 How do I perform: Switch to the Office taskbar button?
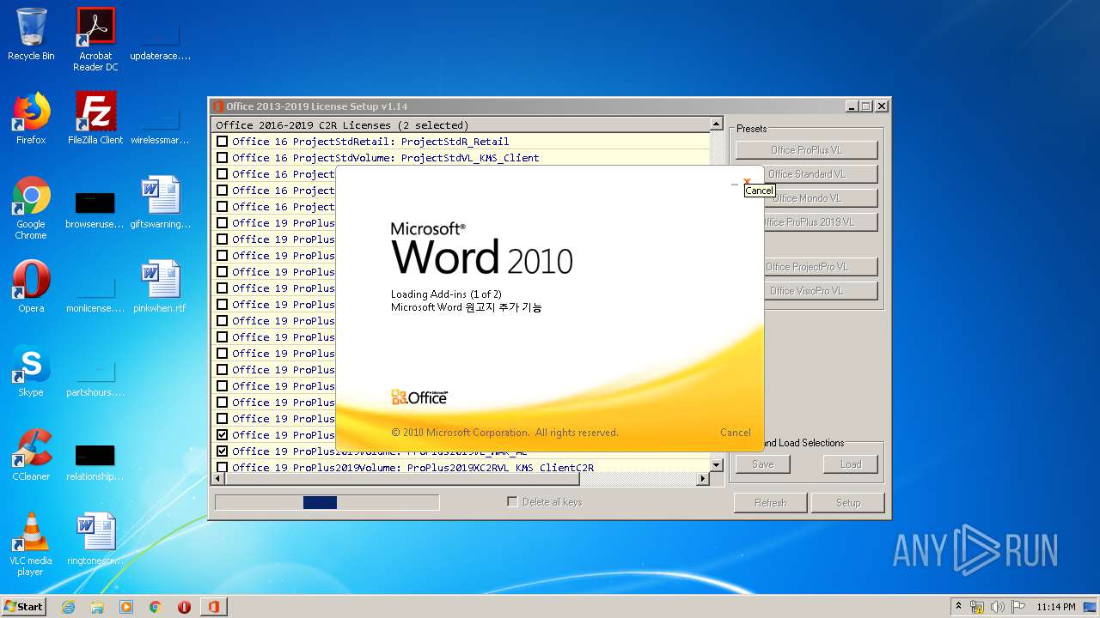coord(213,607)
